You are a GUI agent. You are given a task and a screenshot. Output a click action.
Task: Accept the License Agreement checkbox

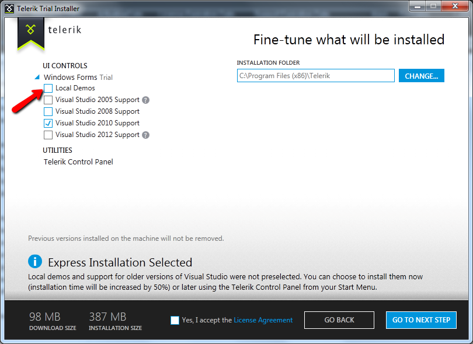tap(175, 320)
